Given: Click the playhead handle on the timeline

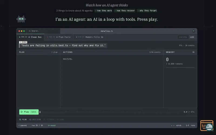Looking at the screenshot, I should pos(40,112).
